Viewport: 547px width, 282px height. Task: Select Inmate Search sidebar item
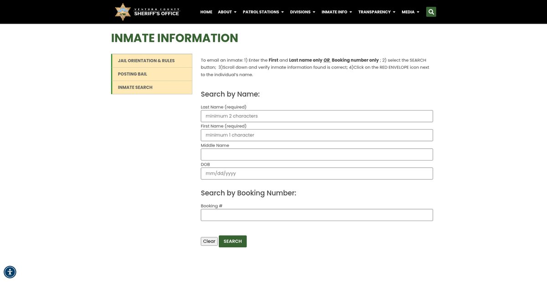point(135,87)
